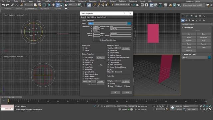This screenshot has width=213, height=120.
Task: Enable the Hide checkbox under Interactivity
Action: pyautogui.click(x=83, y=48)
